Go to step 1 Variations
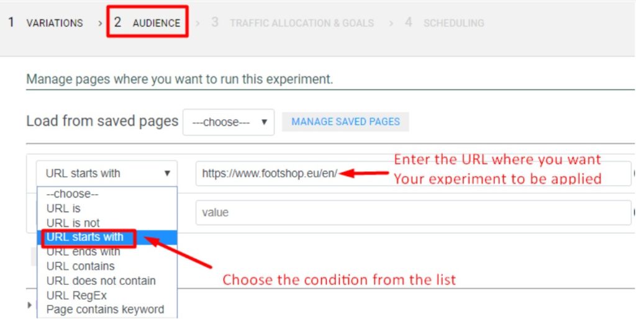 pyautogui.click(x=46, y=23)
